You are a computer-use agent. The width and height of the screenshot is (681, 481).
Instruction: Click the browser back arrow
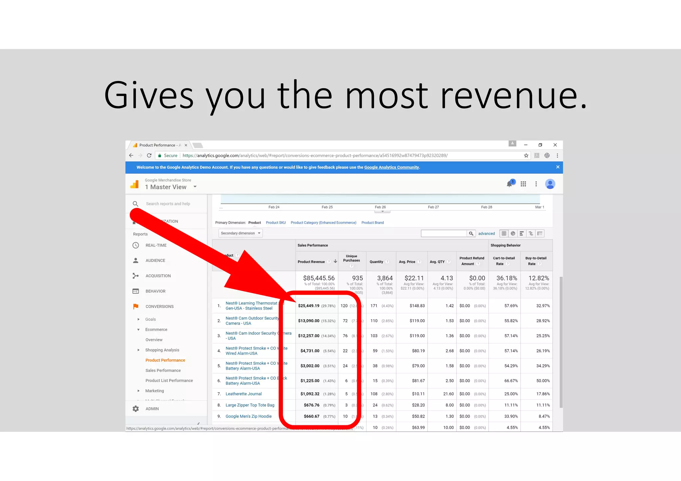(131, 155)
